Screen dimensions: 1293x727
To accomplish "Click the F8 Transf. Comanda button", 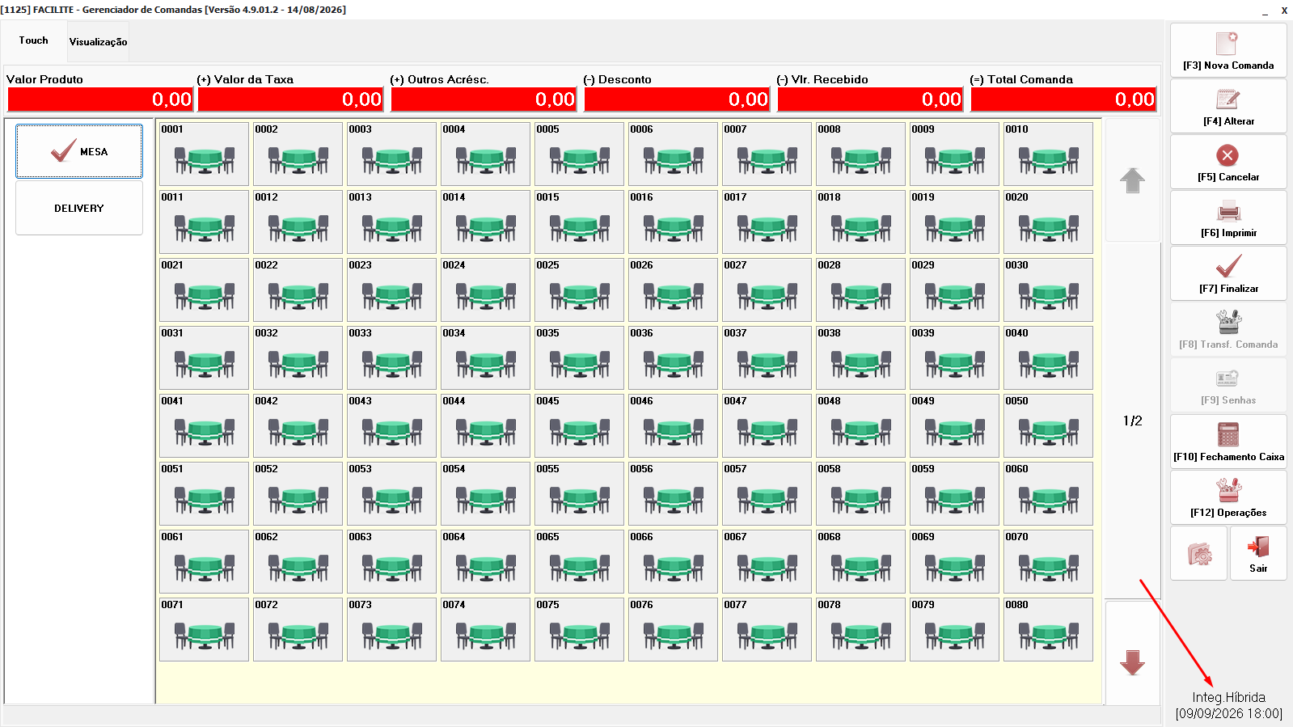I will point(1228,329).
